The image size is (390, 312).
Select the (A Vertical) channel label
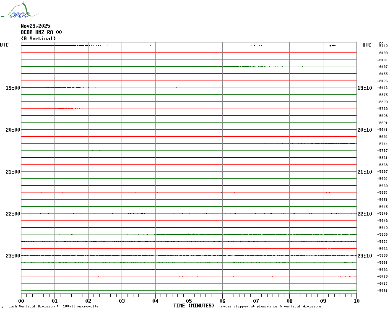pyautogui.click(x=38, y=39)
